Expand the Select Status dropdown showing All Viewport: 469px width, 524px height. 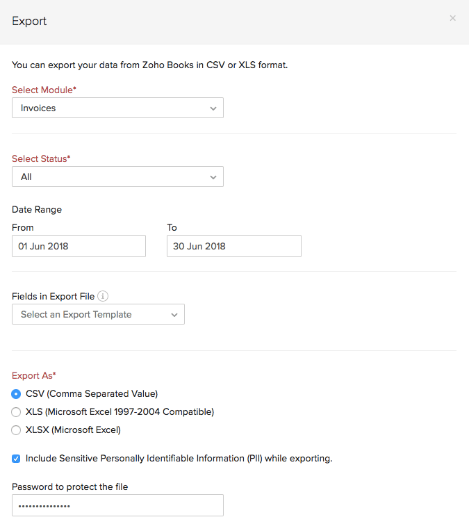pyautogui.click(x=117, y=177)
